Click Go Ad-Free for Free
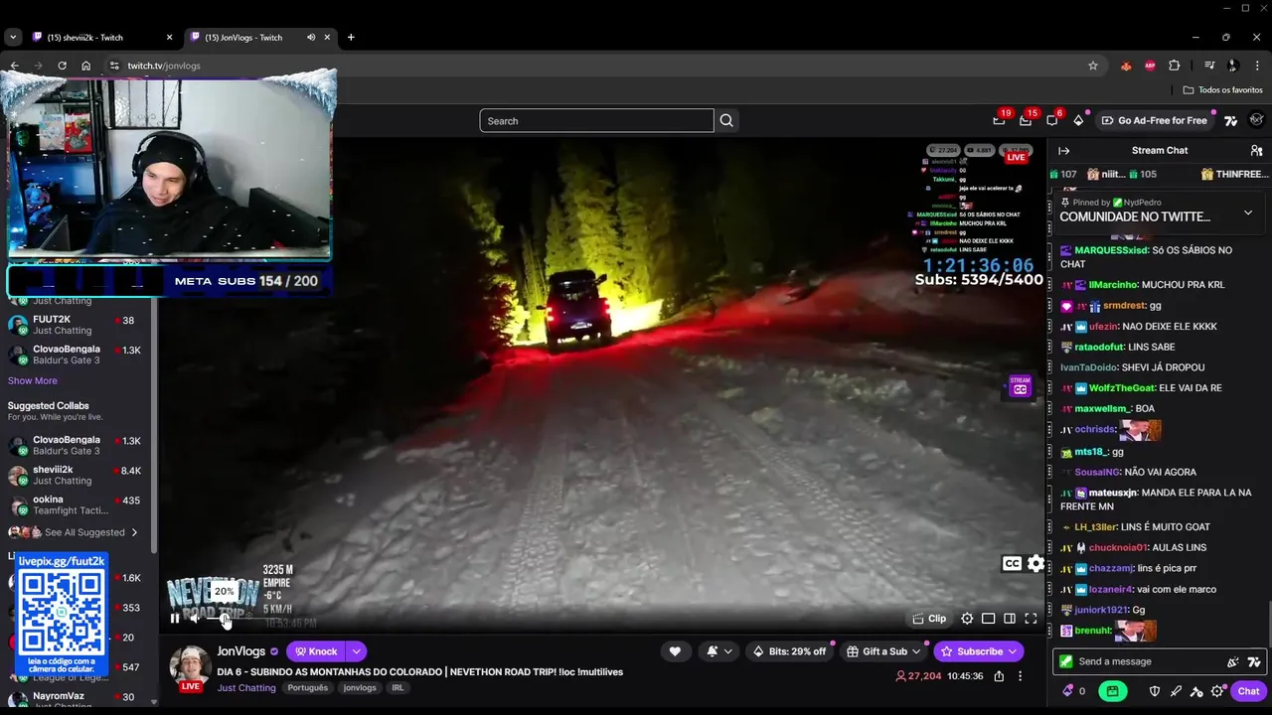The image size is (1272, 715). pyautogui.click(x=1154, y=120)
